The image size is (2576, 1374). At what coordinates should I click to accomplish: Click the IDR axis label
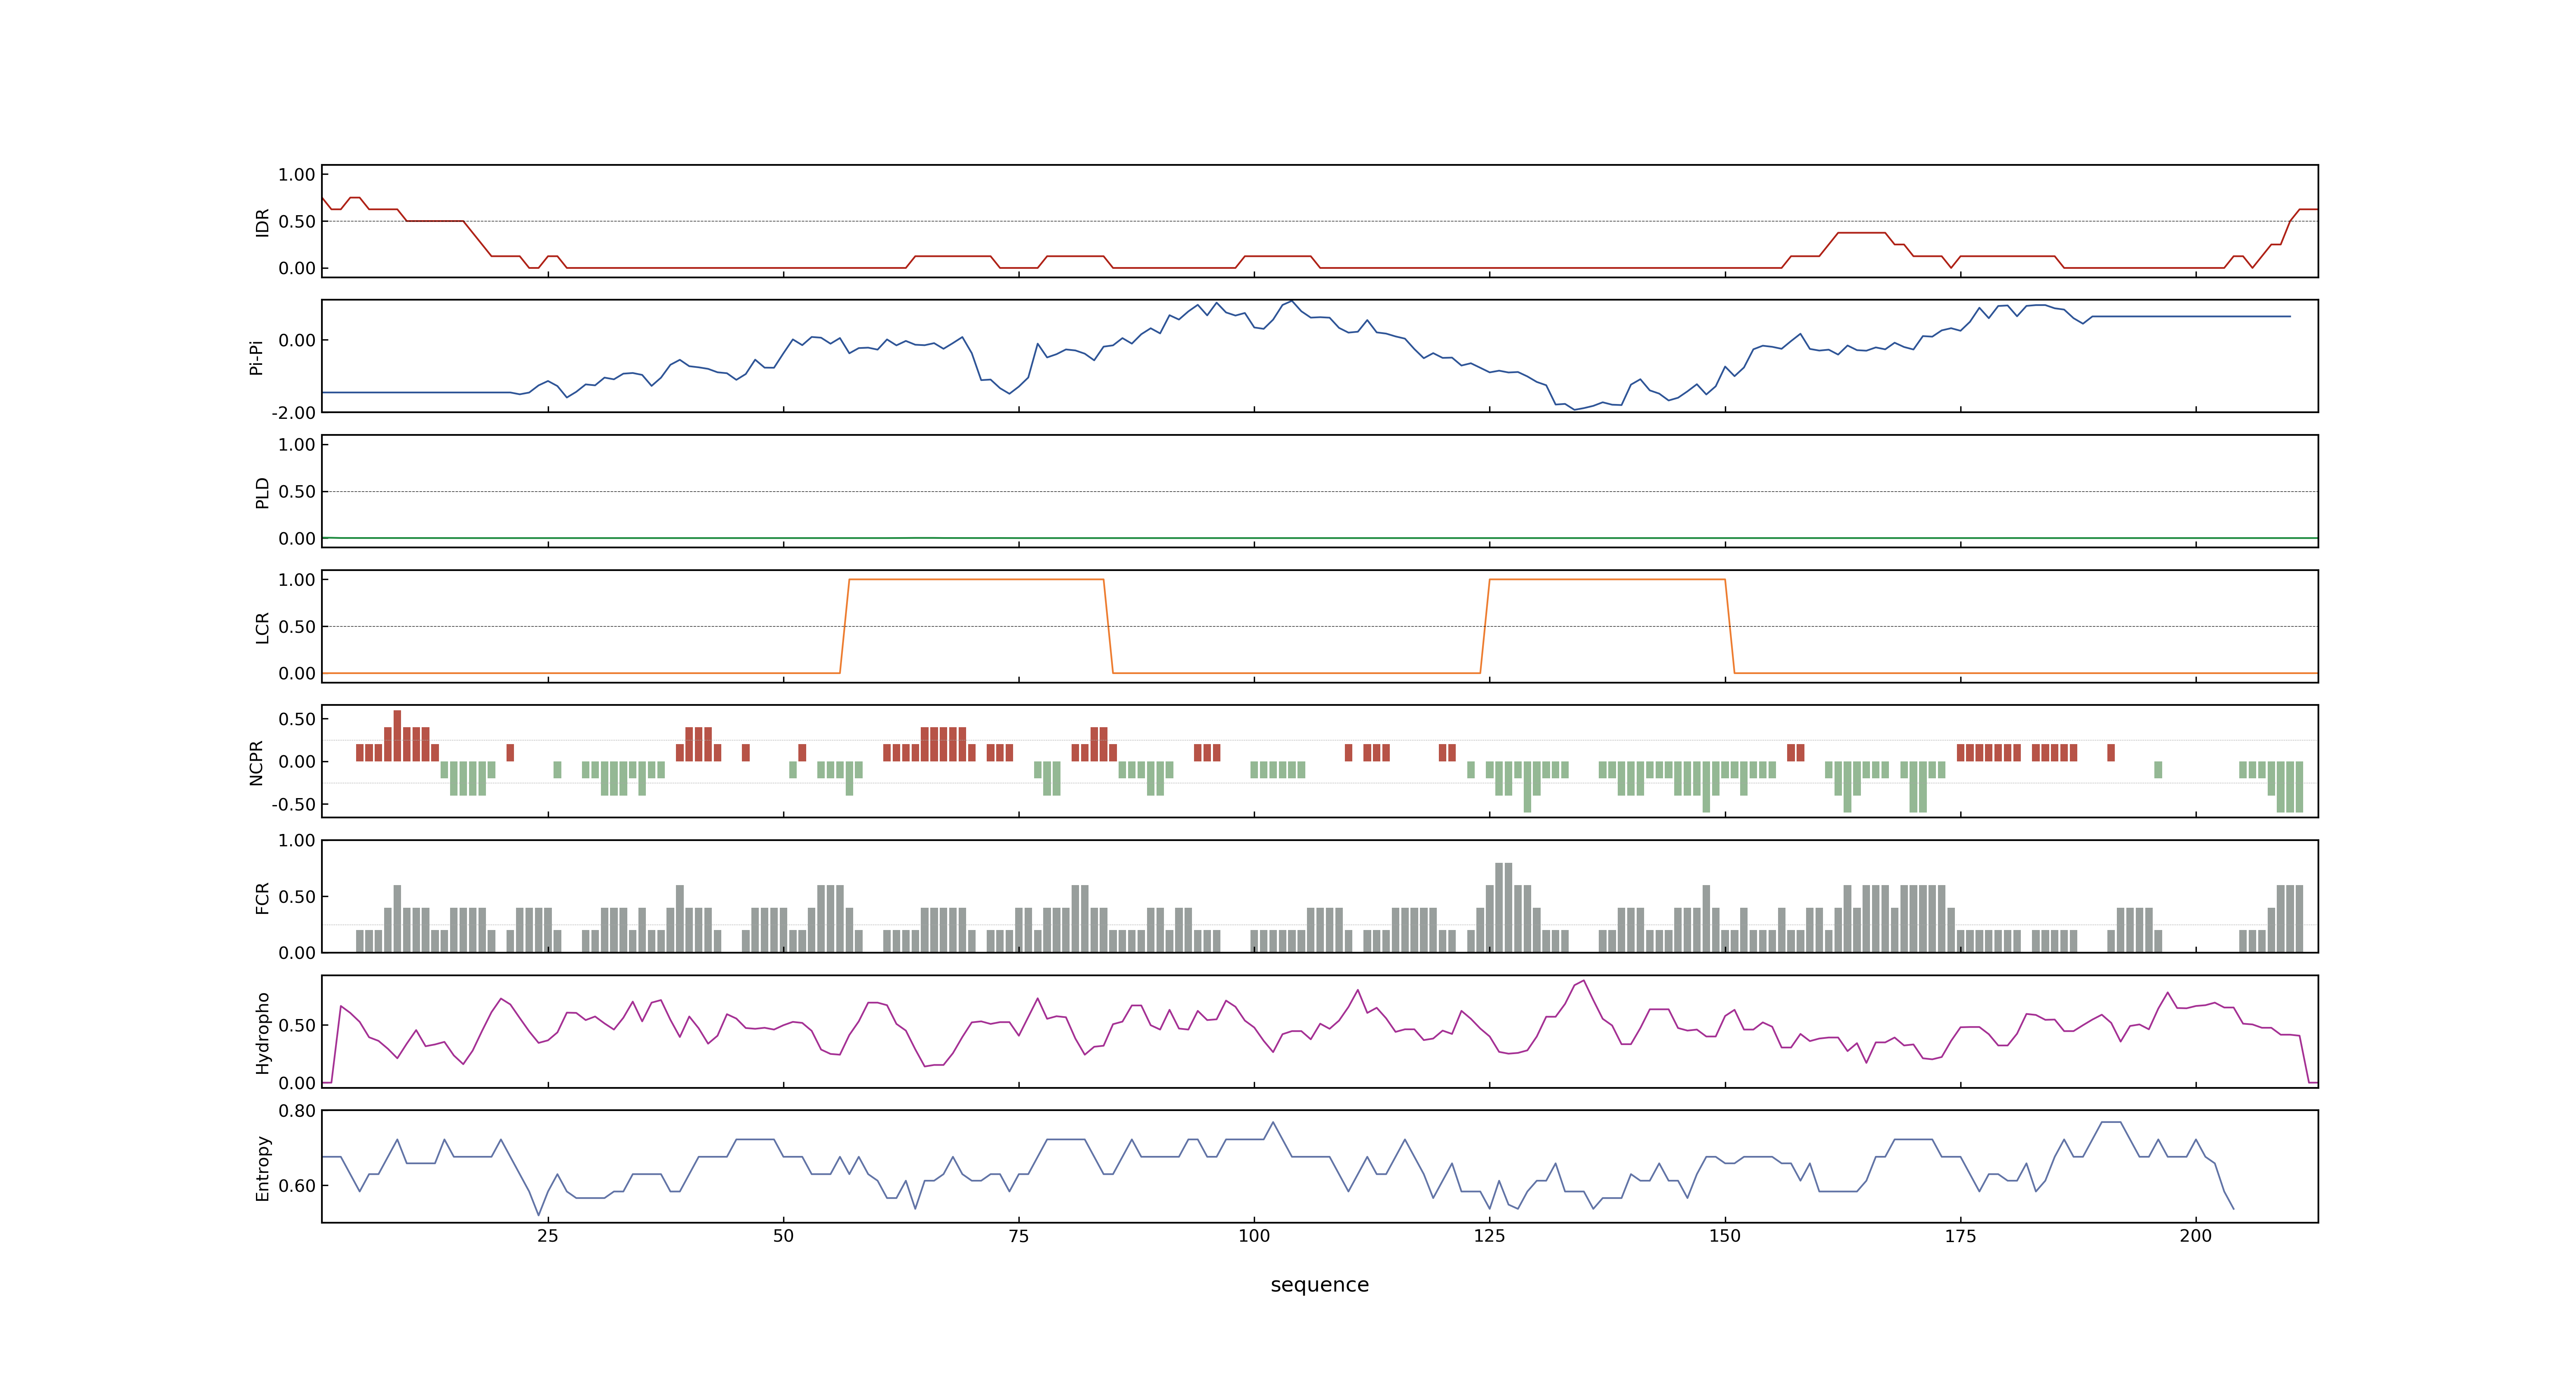coord(262,222)
